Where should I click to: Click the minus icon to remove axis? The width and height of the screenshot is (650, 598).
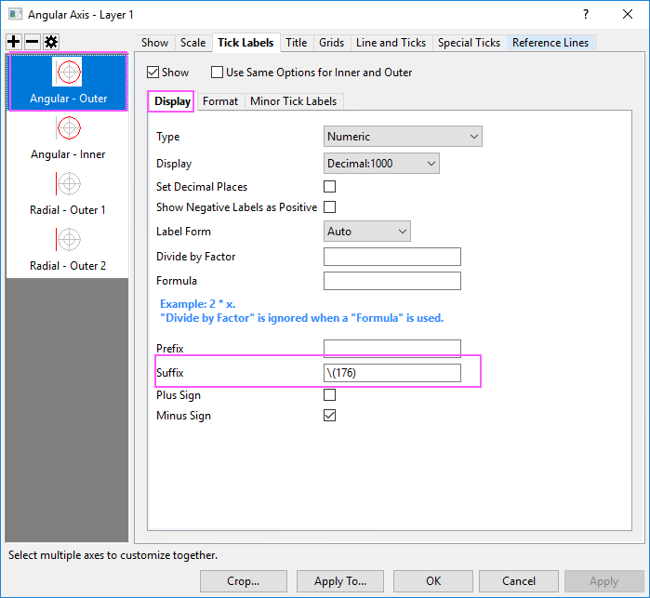pyautogui.click(x=32, y=43)
